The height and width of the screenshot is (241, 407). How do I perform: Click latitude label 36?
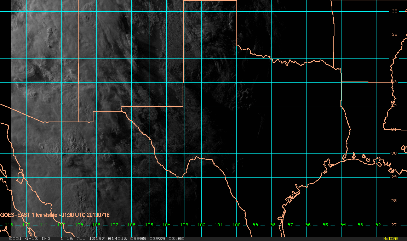(x=394, y=11)
